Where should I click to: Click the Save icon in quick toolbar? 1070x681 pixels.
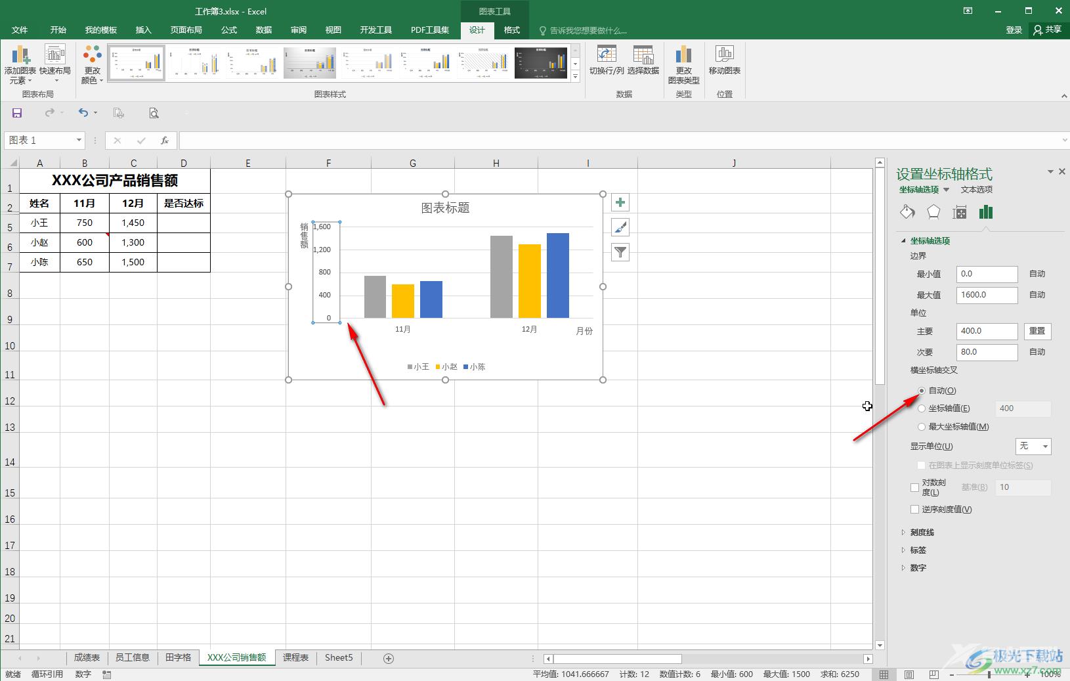pos(17,113)
